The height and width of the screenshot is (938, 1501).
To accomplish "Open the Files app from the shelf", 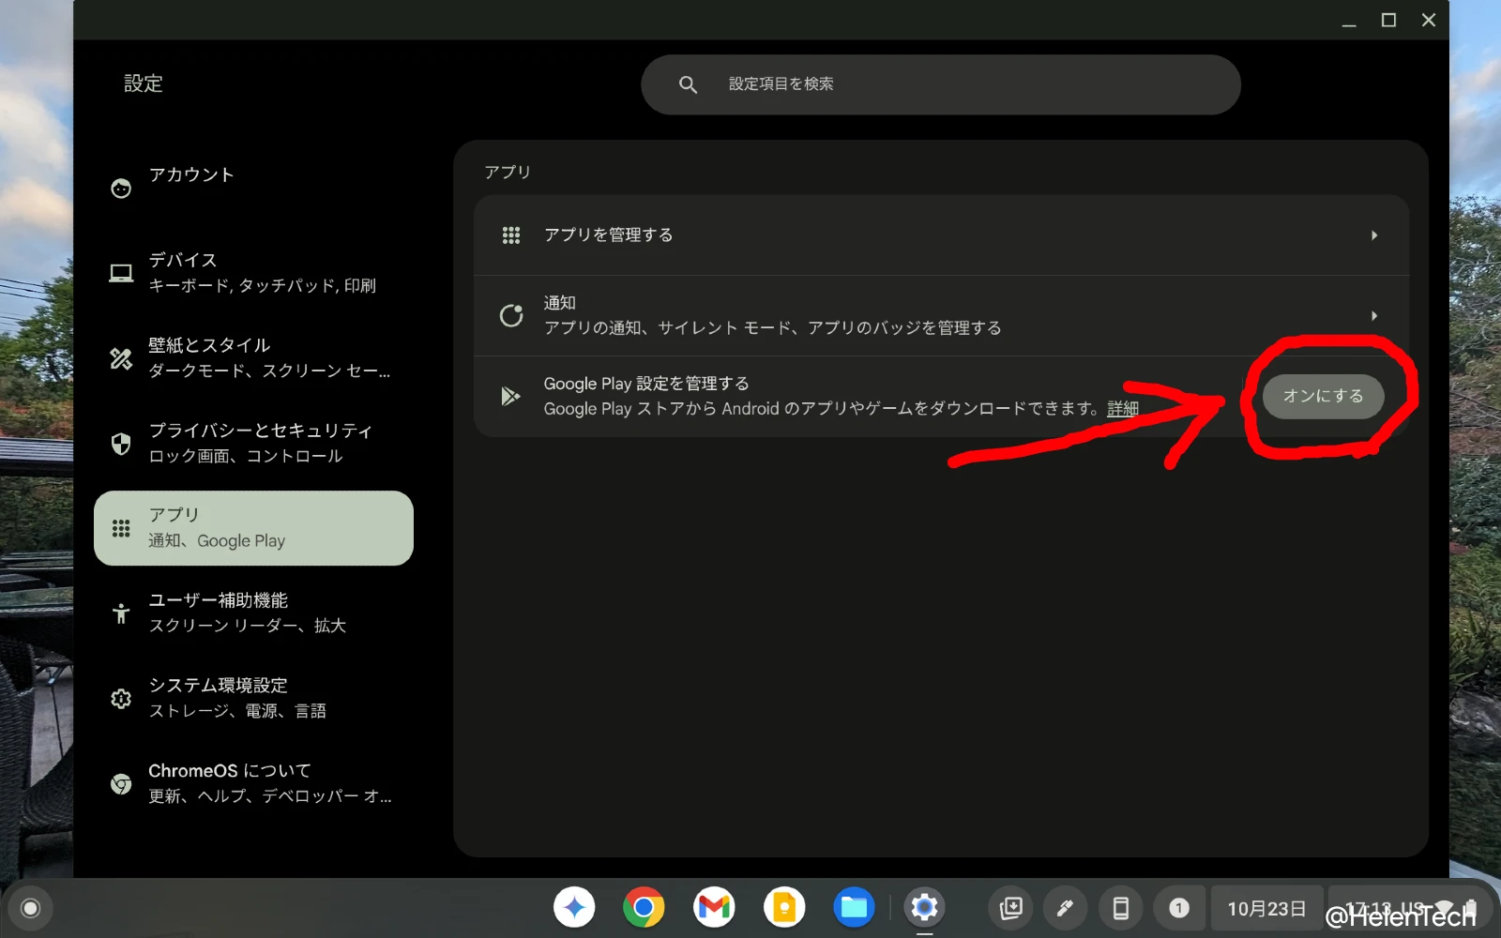I will pos(854,907).
